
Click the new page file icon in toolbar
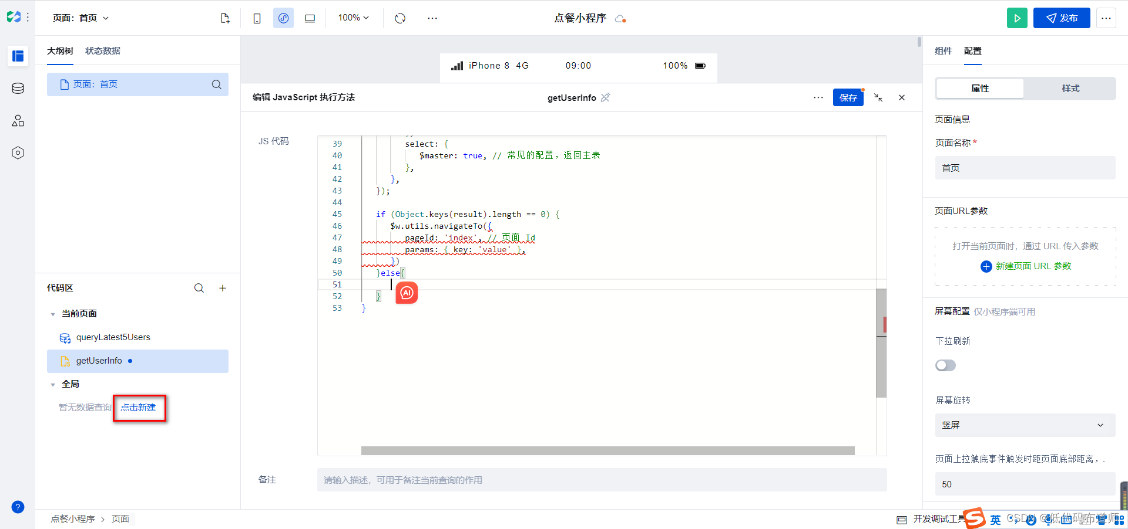(x=225, y=18)
